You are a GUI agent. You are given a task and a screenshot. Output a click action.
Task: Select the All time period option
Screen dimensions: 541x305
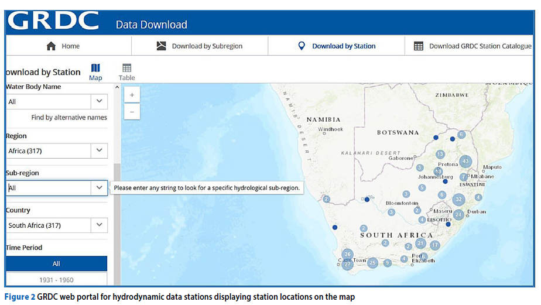[56, 263]
